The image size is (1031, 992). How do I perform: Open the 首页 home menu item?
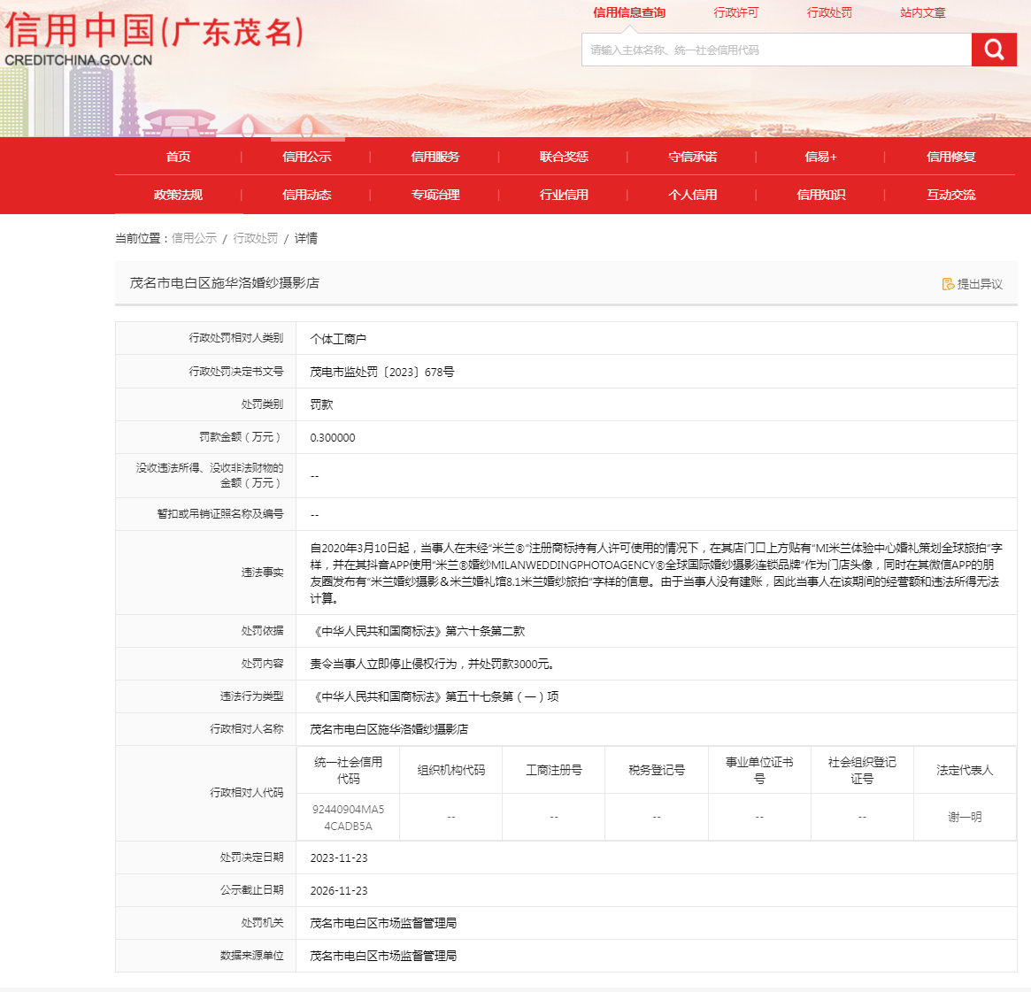[178, 157]
